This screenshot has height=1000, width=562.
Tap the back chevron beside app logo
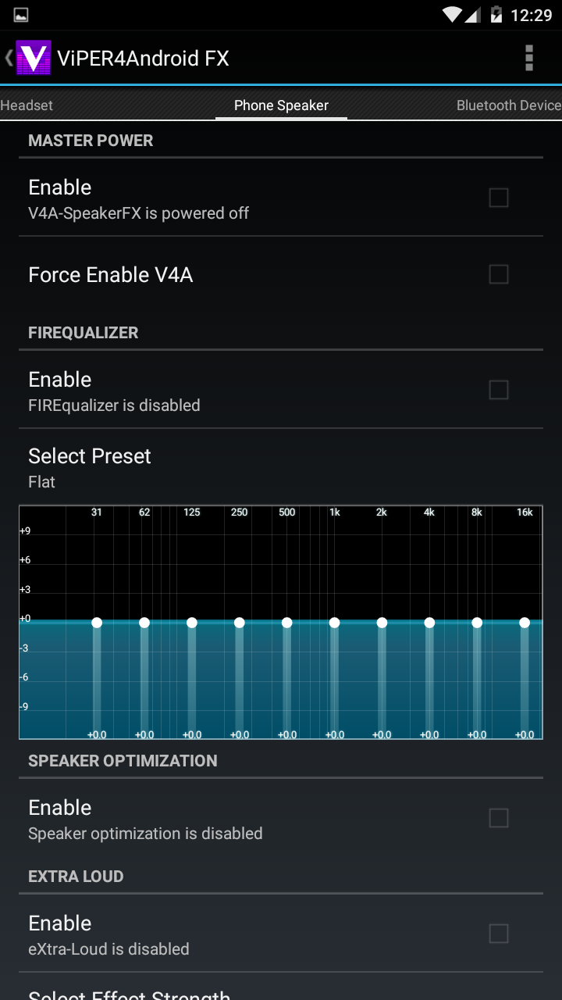pos(9,58)
